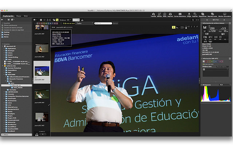
Task: Toggle the label filter checkbox
Action: click(35, 24)
